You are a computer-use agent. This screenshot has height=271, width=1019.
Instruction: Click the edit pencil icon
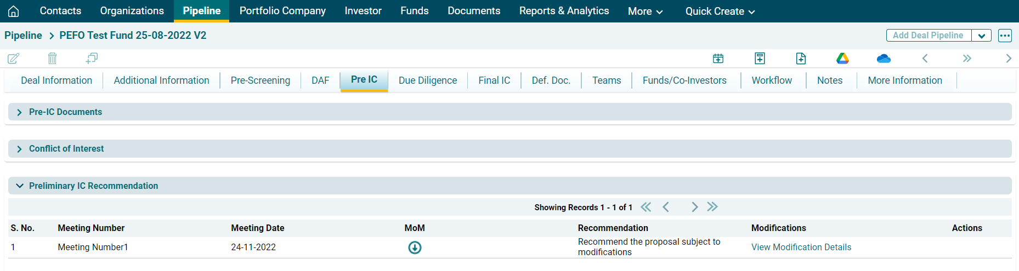coord(14,58)
